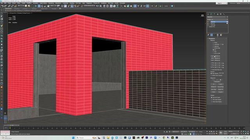Click the Center alignment button
The image size is (250, 140).
tap(220, 84)
